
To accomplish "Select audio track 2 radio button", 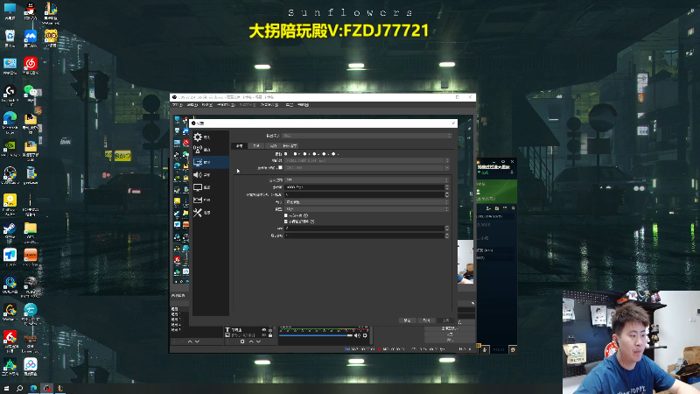I will tap(295, 154).
